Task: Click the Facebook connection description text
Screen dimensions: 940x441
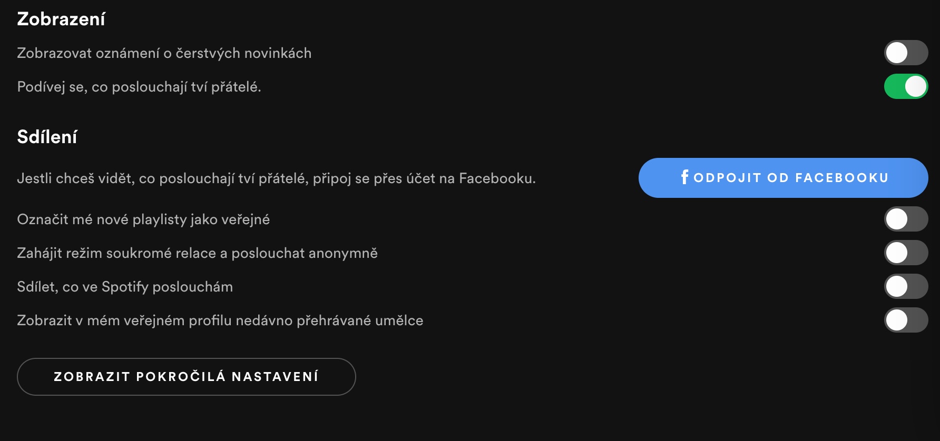Action: point(276,178)
